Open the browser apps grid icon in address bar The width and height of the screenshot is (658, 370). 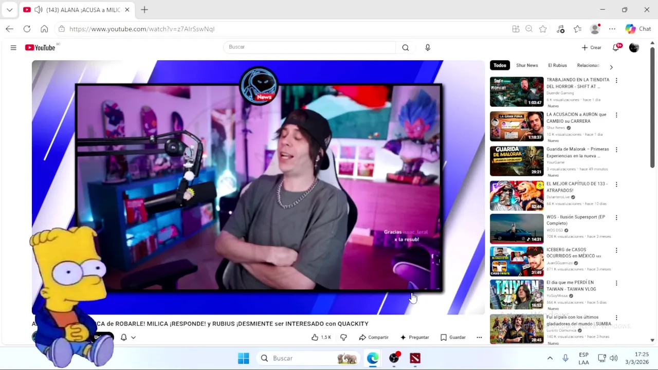(516, 29)
